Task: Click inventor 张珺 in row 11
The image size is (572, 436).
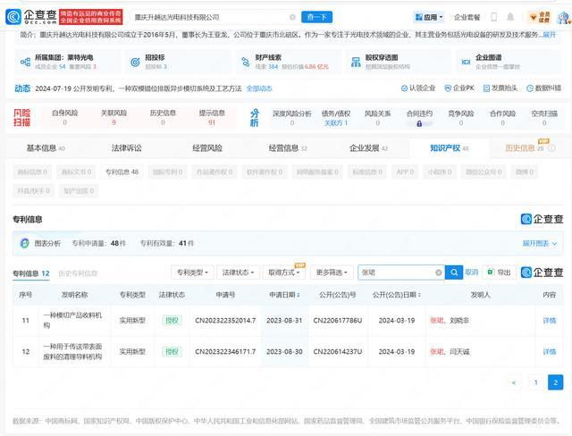Action: pos(437,321)
